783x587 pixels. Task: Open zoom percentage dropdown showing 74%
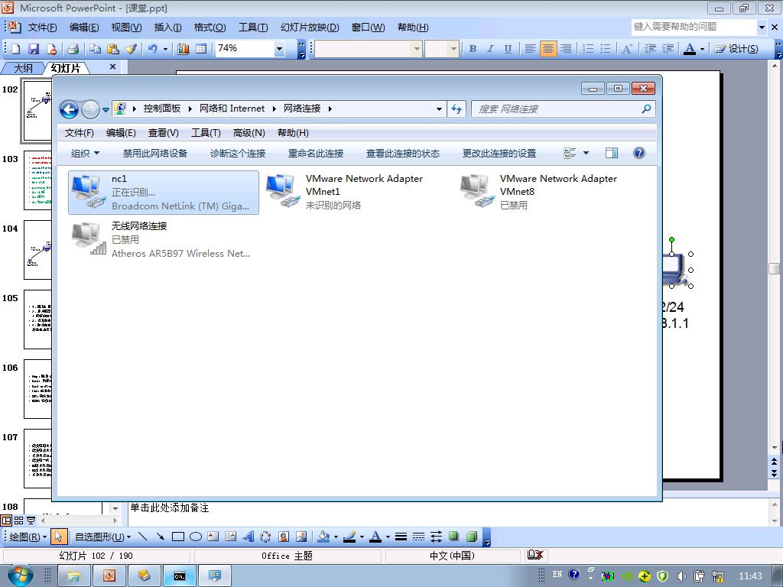point(280,49)
